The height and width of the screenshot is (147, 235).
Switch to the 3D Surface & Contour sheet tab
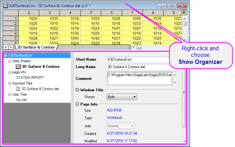pyautogui.click(x=36, y=47)
